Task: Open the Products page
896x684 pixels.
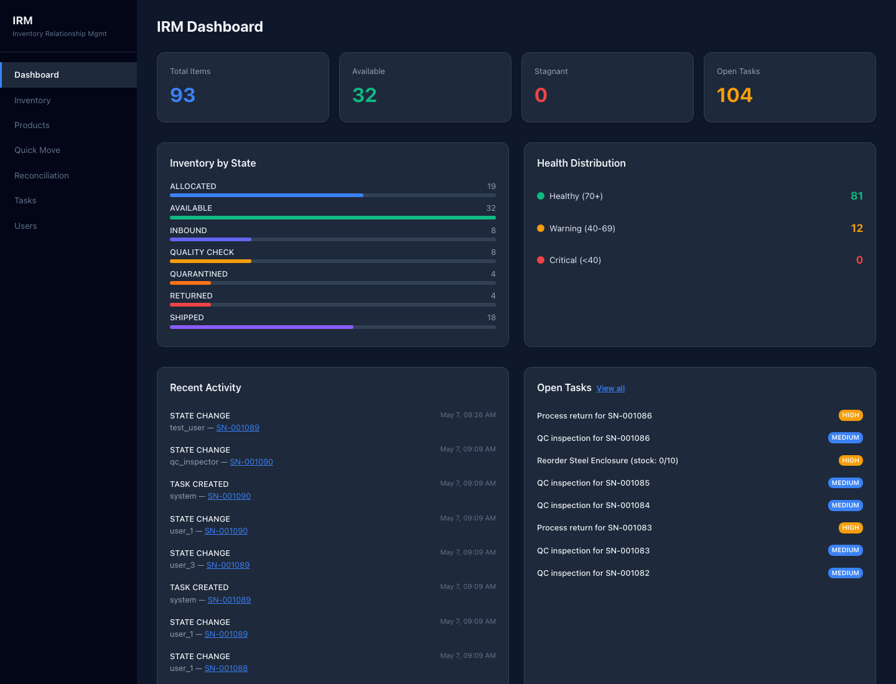Action: (68, 125)
